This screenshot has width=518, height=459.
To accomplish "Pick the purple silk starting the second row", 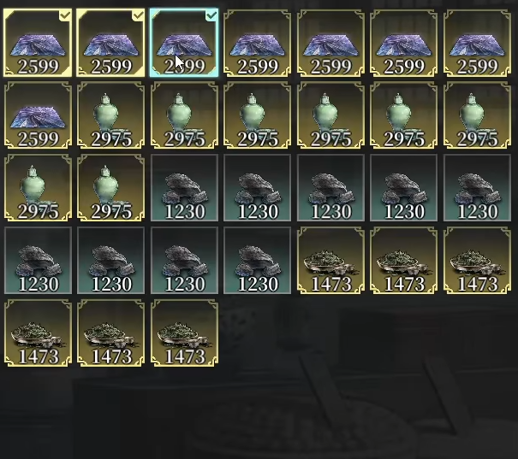I will click(38, 115).
